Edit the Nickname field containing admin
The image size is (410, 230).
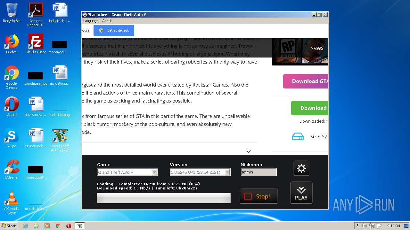click(258, 172)
